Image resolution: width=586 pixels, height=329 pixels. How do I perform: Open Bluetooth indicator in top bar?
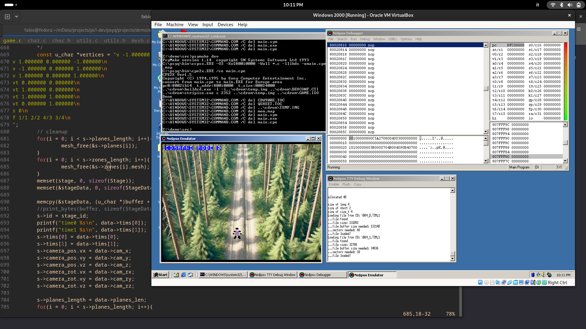pyautogui.click(x=562, y=5)
